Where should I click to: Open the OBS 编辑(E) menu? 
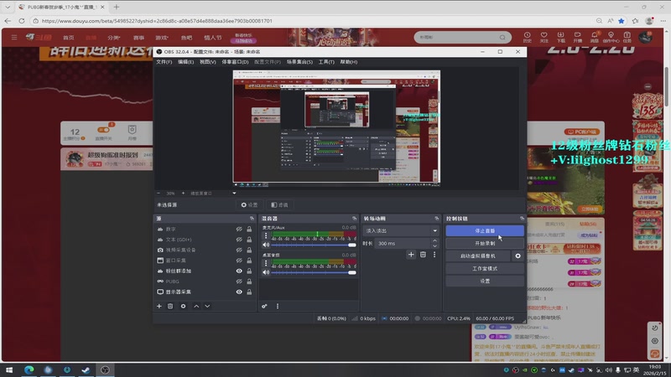tap(185, 62)
